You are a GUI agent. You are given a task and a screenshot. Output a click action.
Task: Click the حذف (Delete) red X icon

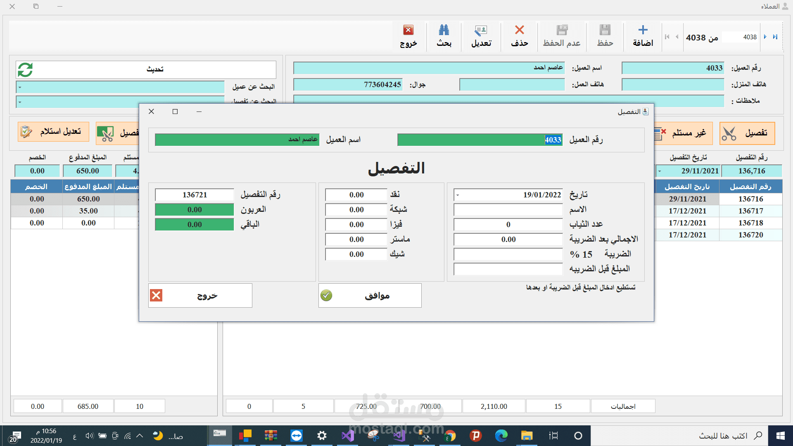click(519, 31)
